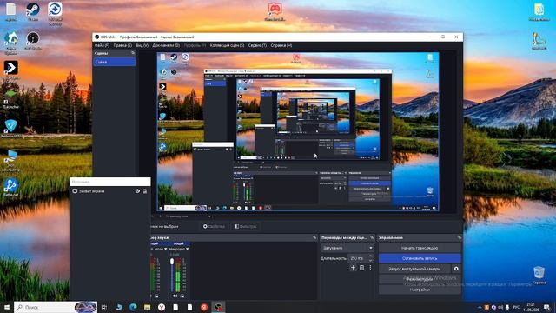The height and width of the screenshot is (313, 556).
Task: Show hidden system tray icons
Action: point(480,307)
